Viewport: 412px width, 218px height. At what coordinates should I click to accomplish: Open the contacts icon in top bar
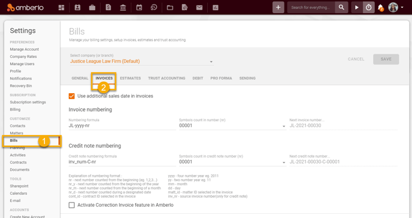(77, 8)
